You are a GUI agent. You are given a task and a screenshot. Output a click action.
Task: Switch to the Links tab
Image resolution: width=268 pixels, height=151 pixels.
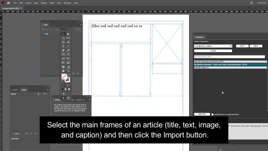pos(24,90)
